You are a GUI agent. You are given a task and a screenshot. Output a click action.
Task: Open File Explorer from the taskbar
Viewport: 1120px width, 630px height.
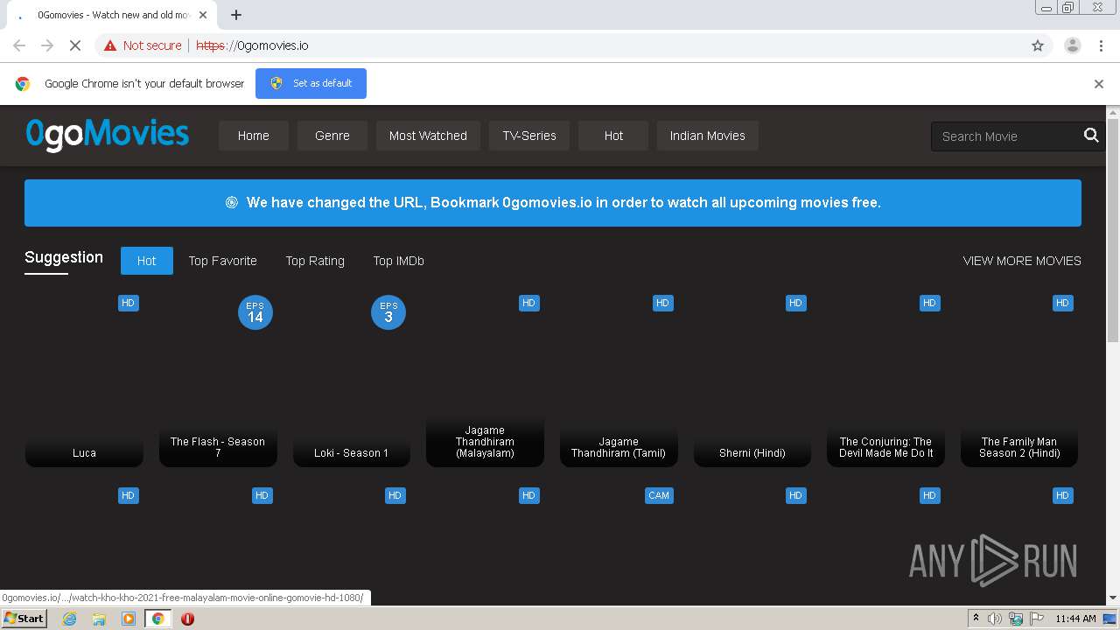99,619
